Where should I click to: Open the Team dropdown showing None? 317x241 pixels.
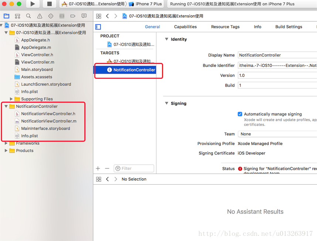[277, 134]
